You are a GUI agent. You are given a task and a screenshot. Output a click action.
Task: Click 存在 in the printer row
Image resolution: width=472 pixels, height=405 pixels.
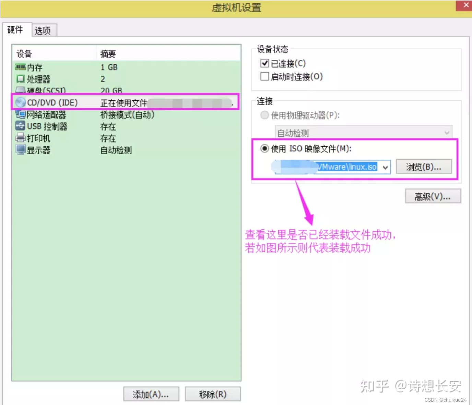[x=108, y=138]
